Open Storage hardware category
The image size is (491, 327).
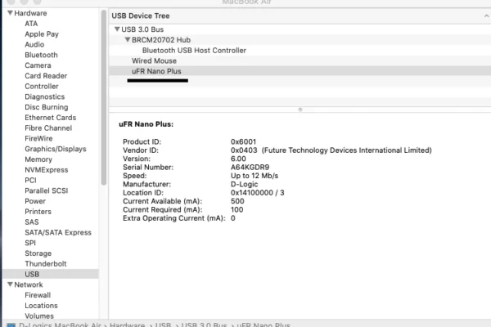click(38, 253)
